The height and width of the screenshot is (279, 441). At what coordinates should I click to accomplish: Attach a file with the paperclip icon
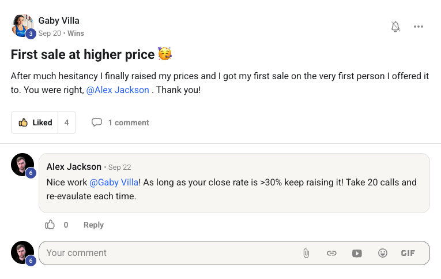pos(306,253)
